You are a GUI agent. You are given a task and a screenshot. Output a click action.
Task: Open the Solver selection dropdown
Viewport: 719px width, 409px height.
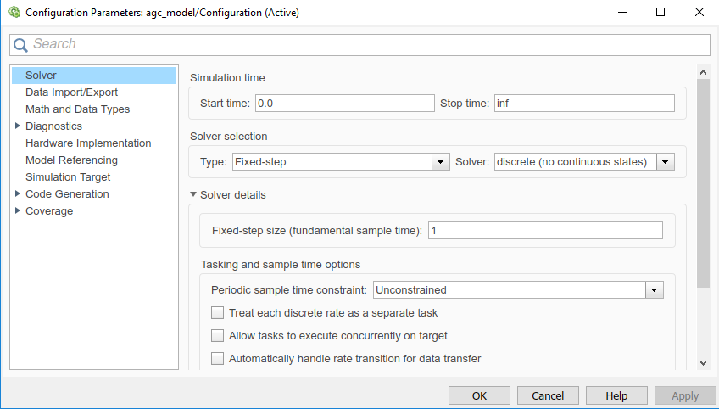click(x=666, y=162)
